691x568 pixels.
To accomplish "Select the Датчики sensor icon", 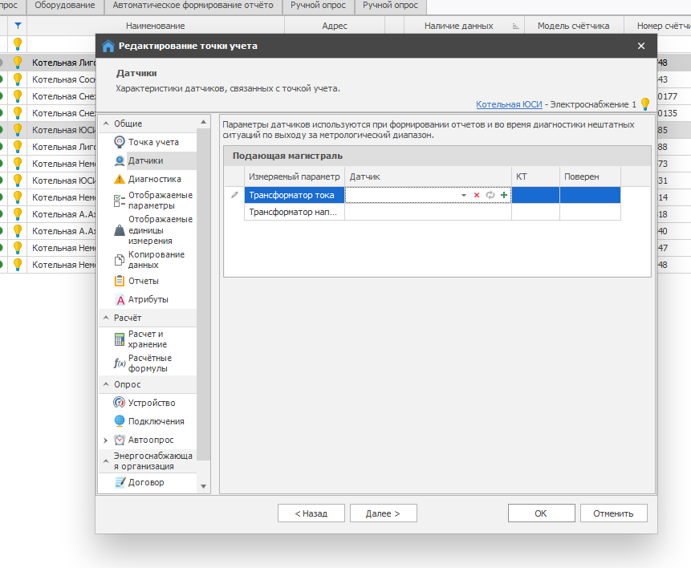I will pyautogui.click(x=119, y=160).
